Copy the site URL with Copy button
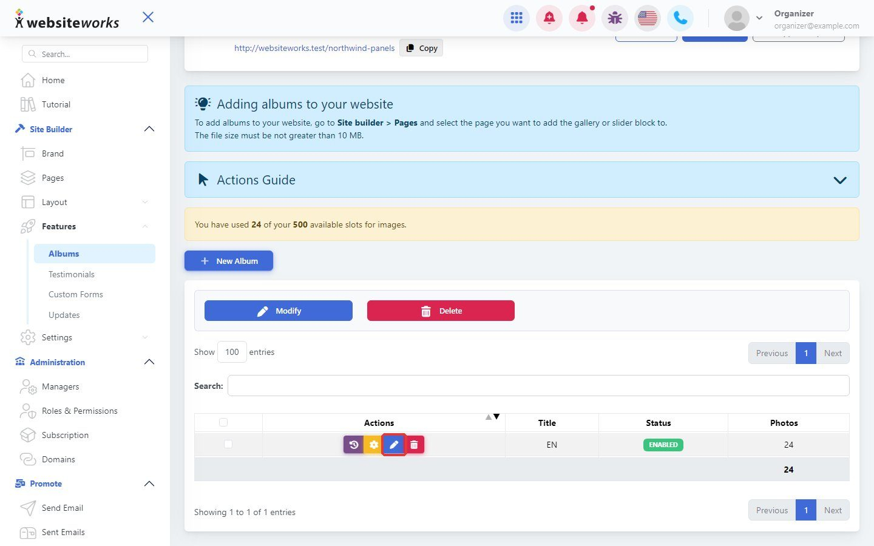This screenshot has height=546, width=874. 421,48
